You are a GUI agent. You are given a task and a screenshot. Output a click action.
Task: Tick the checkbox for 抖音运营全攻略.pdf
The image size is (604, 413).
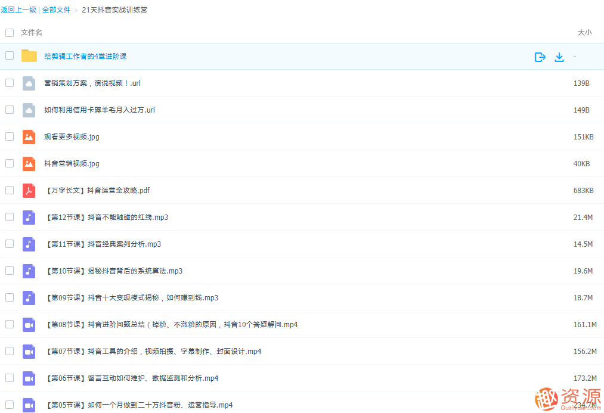(10, 190)
